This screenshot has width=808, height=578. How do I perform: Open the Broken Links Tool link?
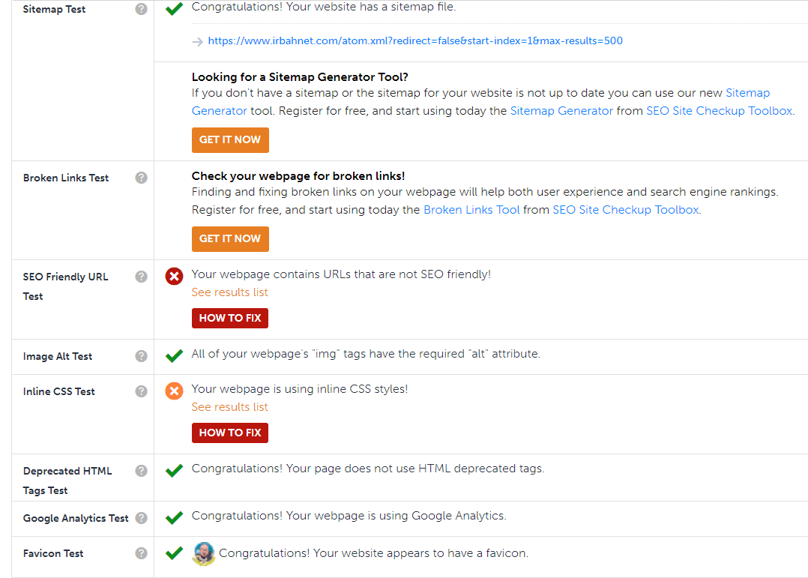(471, 210)
